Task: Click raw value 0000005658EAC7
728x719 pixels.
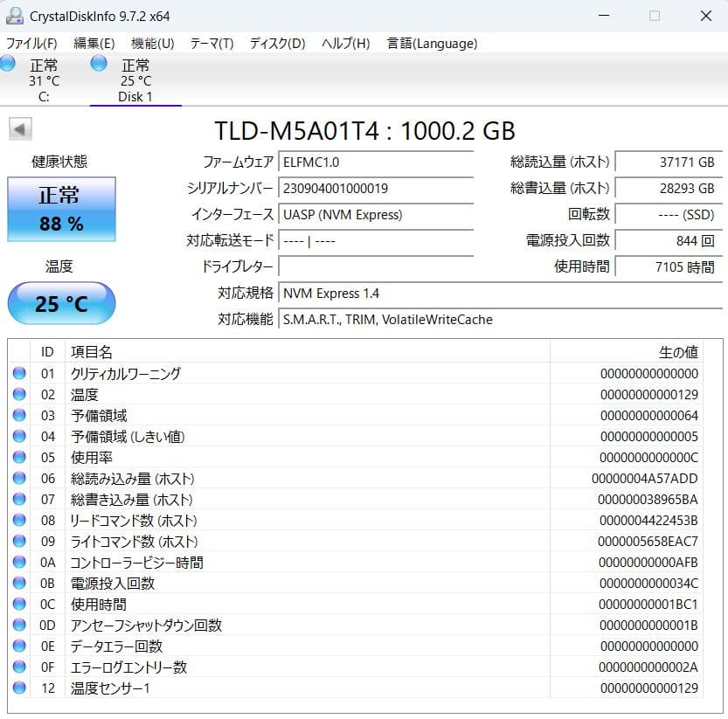Action: point(648,542)
